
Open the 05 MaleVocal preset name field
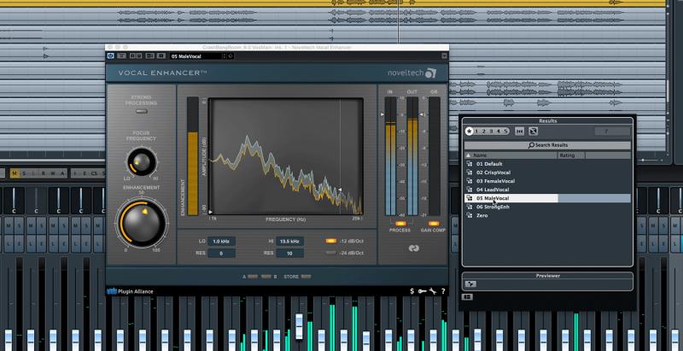point(196,56)
